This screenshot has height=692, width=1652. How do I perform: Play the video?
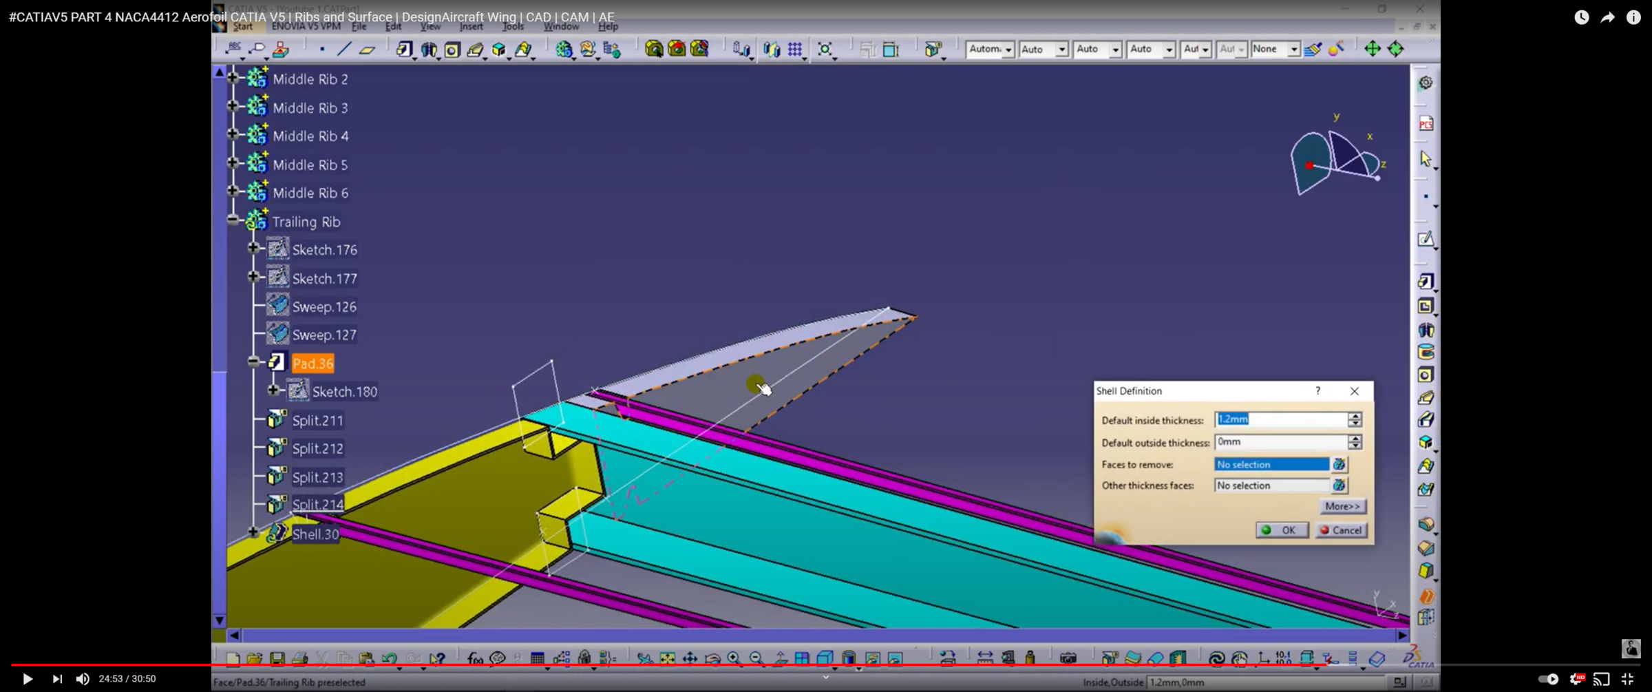pyautogui.click(x=28, y=679)
